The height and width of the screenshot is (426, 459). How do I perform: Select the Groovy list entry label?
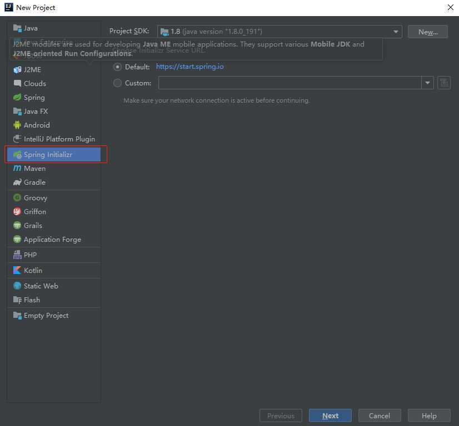36,198
